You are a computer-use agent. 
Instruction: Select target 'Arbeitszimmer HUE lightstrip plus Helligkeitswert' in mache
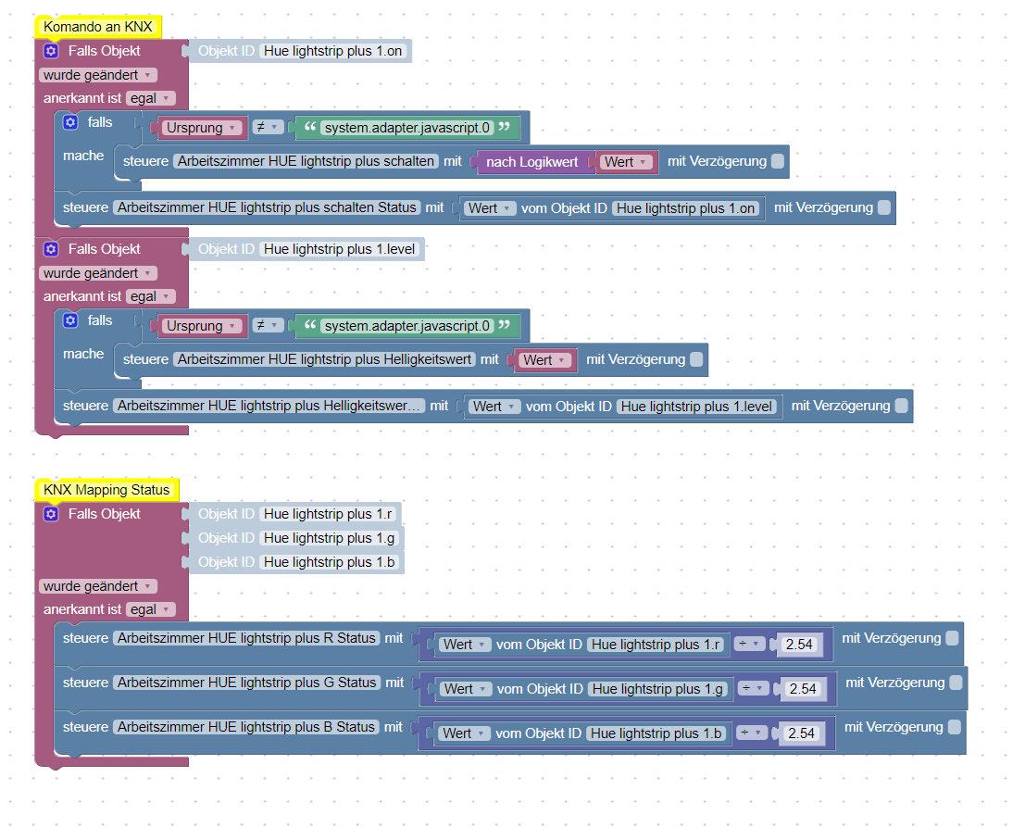[x=324, y=359]
